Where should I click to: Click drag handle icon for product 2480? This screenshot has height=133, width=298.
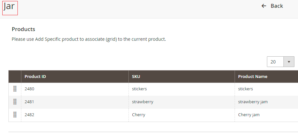click(x=15, y=89)
